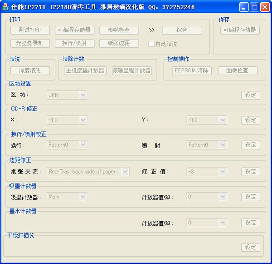272x264 pixels.
Task: Click the 综合 button
Action: point(182,30)
